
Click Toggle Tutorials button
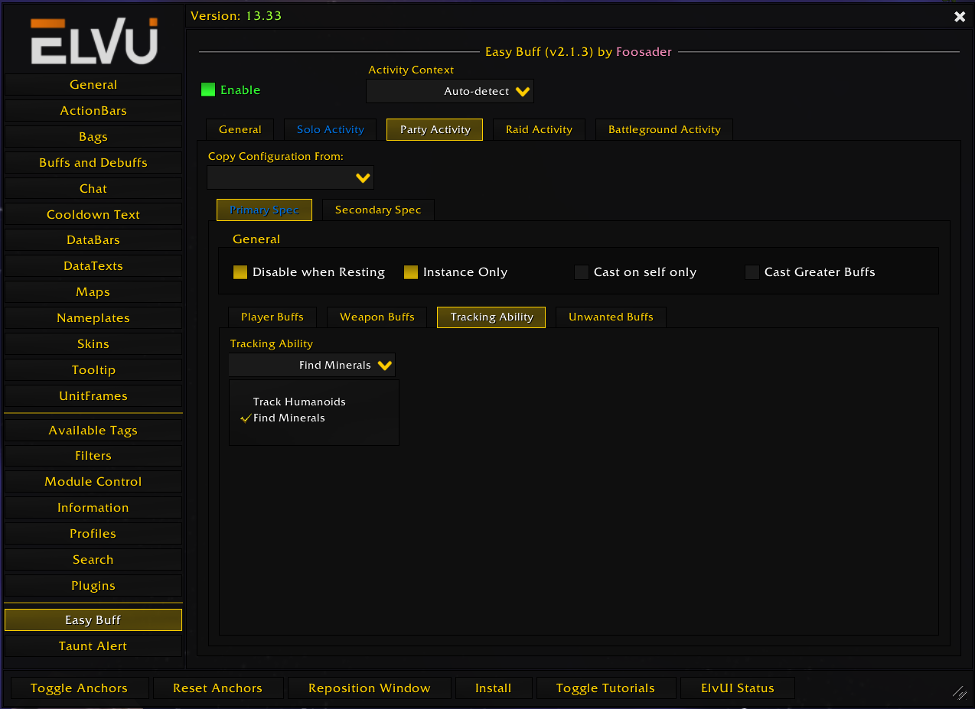(x=606, y=688)
